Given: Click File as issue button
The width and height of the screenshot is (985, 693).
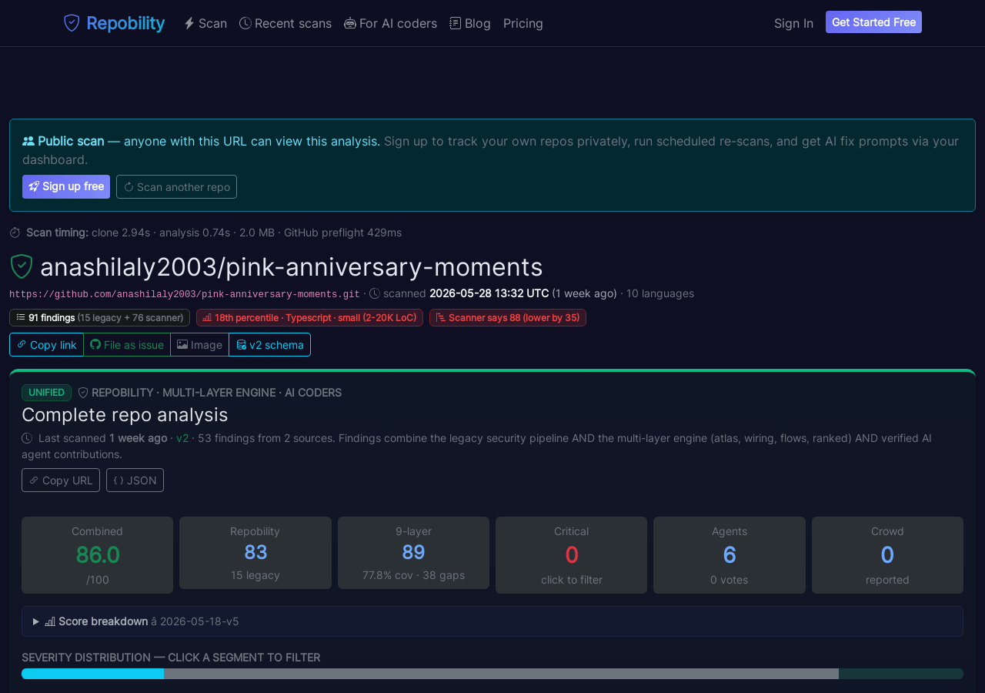Looking at the screenshot, I should coord(127,345).
